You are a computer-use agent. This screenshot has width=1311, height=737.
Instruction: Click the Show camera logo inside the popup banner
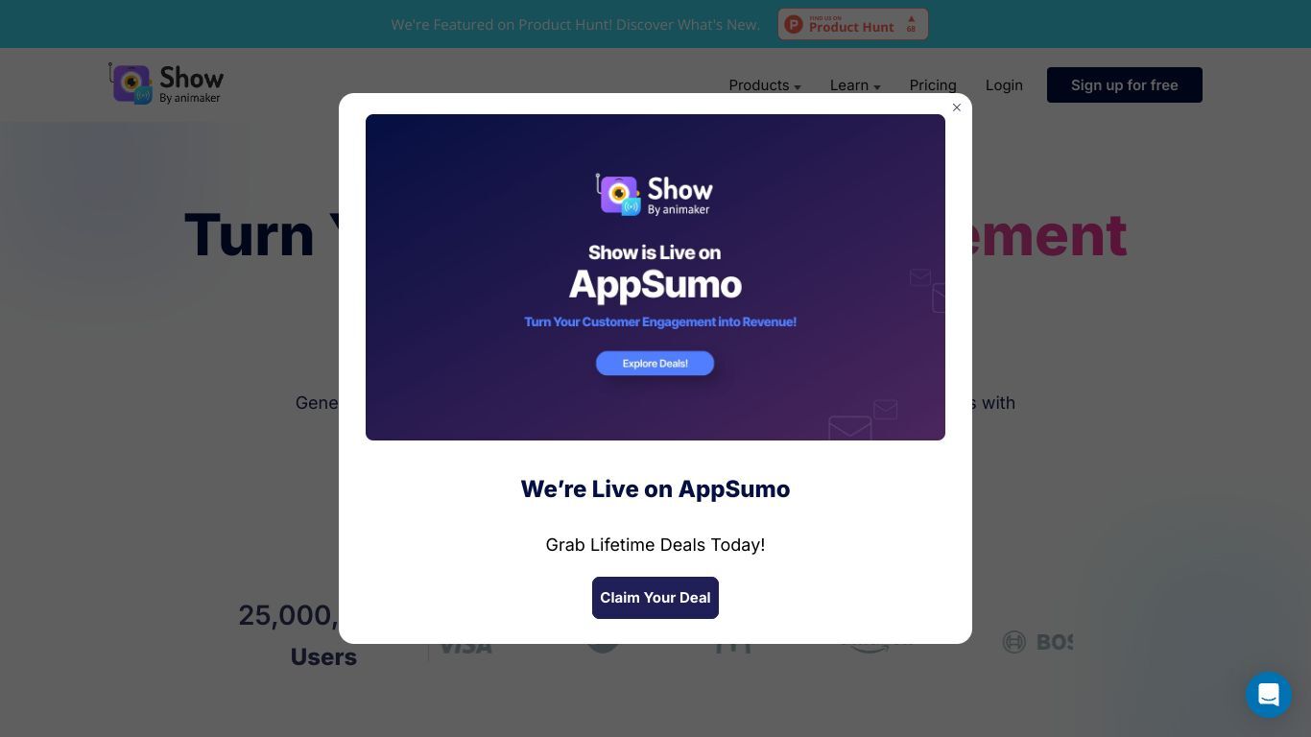[x=619, y=194]
